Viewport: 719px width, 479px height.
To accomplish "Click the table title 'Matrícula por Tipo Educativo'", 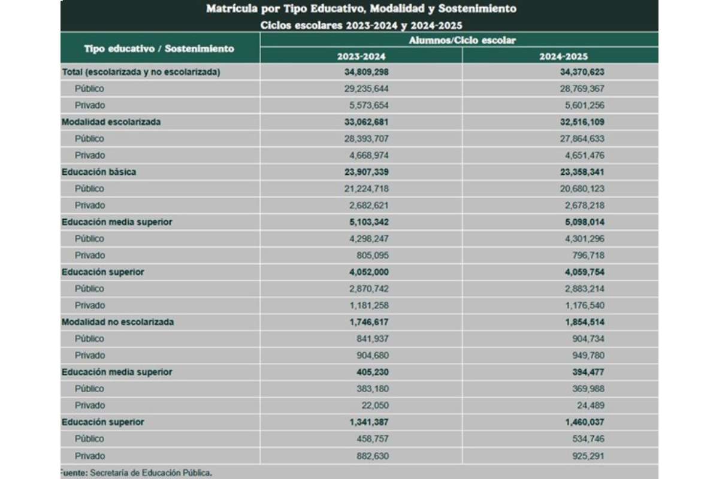I will [x=361, y=9].
